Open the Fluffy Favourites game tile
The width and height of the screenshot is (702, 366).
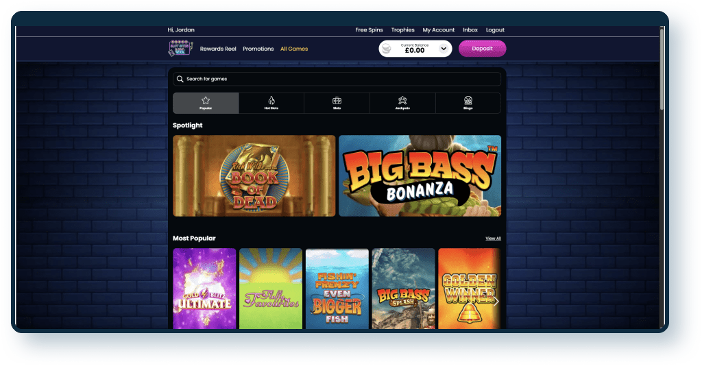270,289
